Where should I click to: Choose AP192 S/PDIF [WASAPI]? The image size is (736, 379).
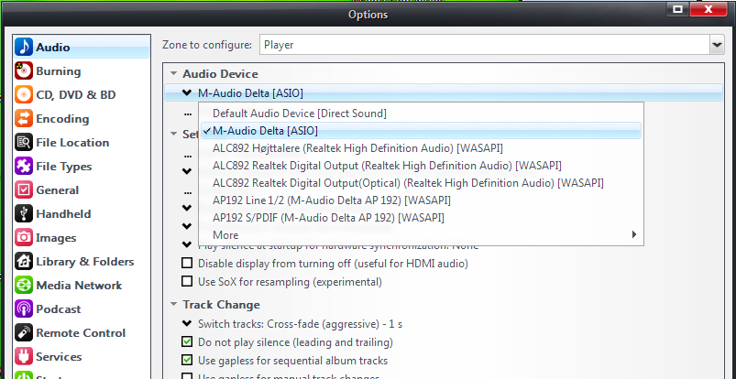(421, 218)
